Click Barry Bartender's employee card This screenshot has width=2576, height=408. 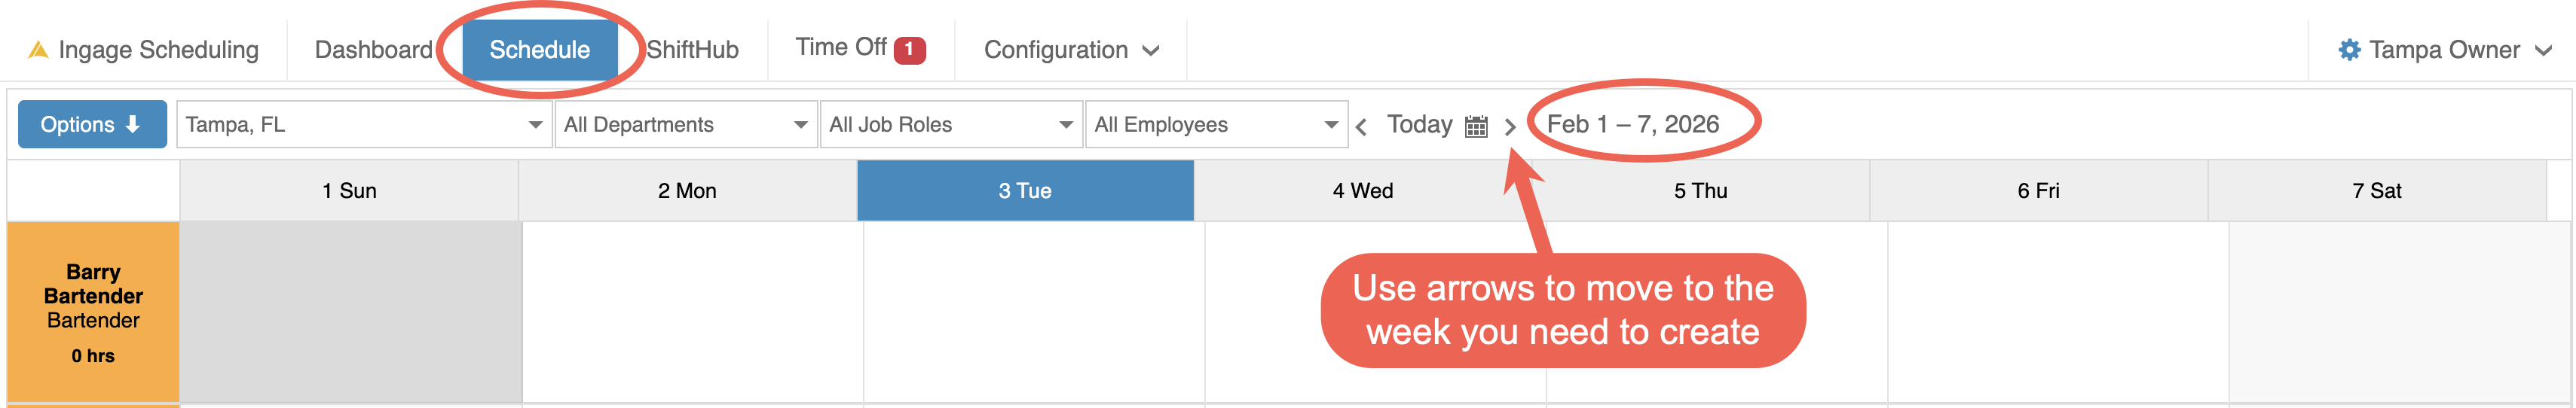93,312
